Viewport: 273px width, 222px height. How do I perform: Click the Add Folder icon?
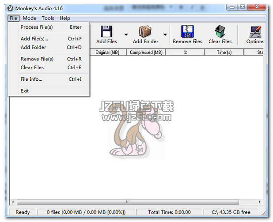click(145, 31)
